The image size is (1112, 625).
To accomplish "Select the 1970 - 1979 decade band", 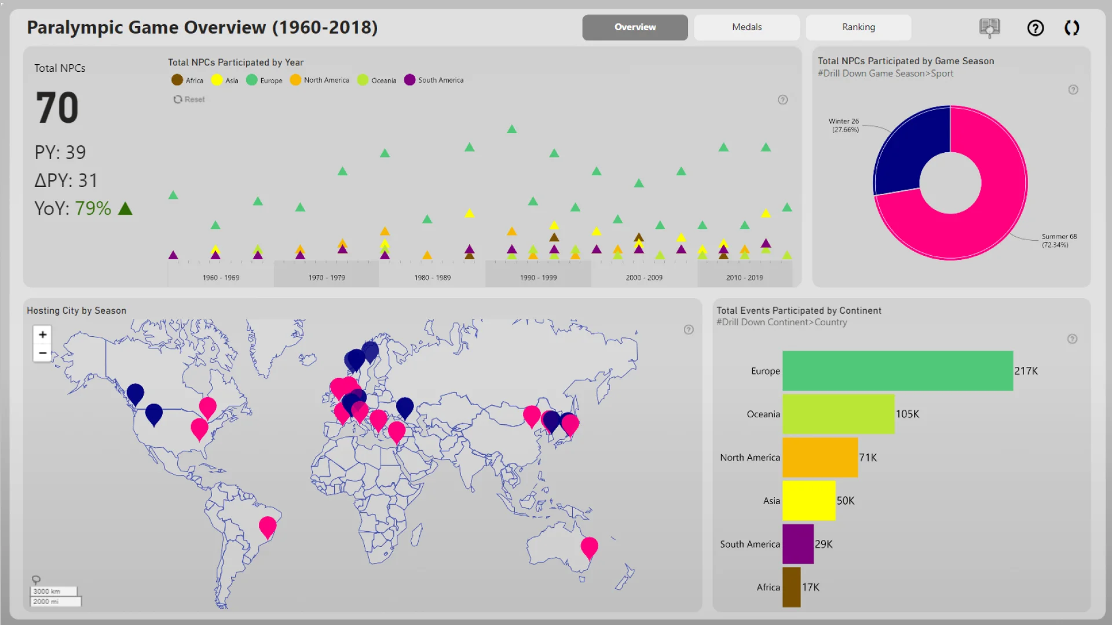I will [x=327, y=277].
